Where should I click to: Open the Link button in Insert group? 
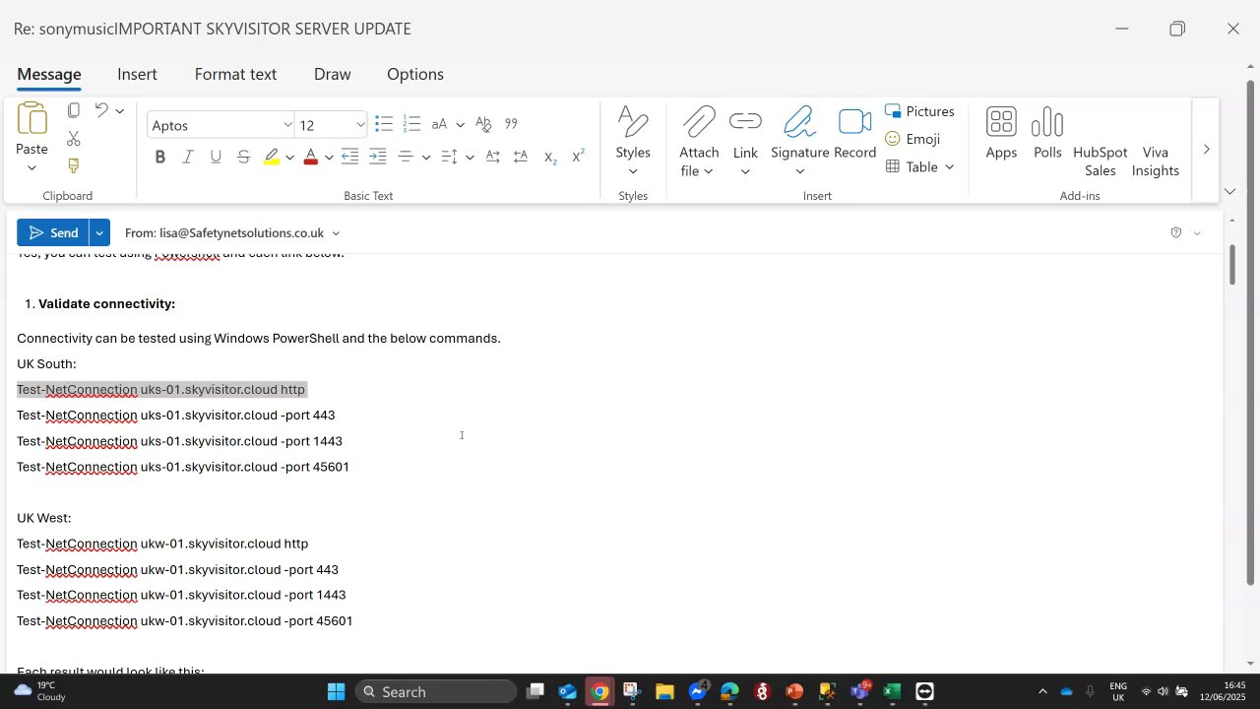pos(745,141)
